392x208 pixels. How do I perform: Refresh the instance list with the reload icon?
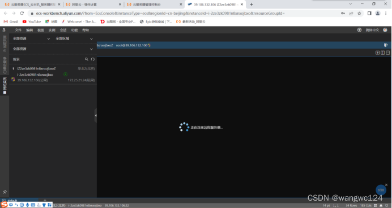93,59
